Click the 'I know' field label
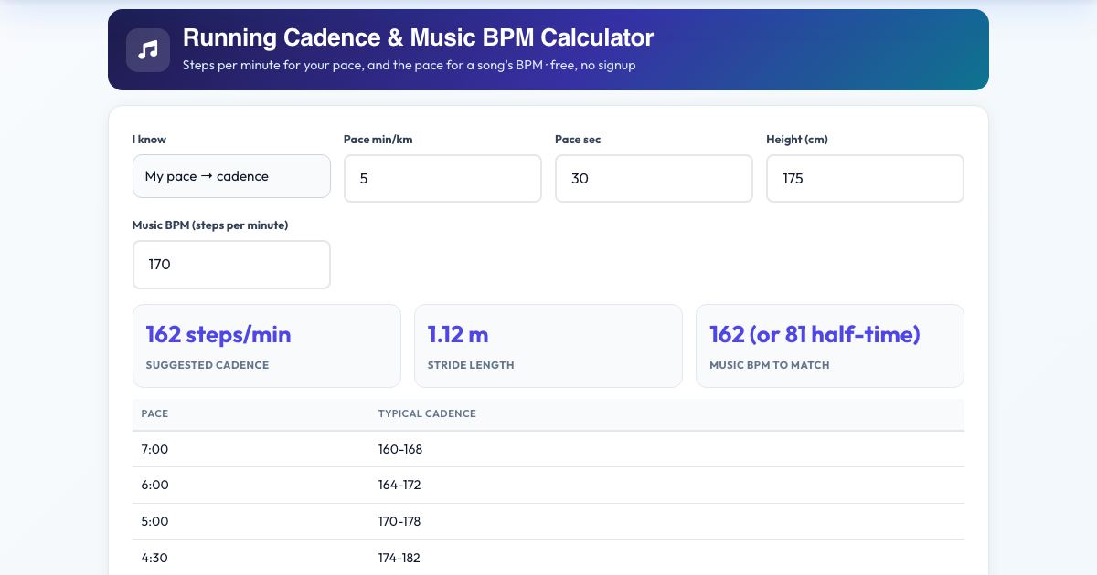1097x575 pixels. pos(149,140)
